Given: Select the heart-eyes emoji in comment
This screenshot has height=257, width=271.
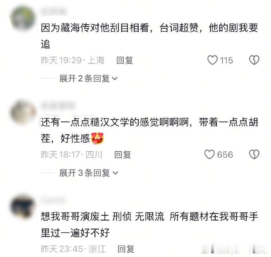Looking at the screenshot, I should tap(97, 139).
